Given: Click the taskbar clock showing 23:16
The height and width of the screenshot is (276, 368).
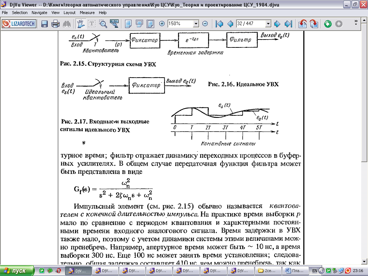Looking at the screenshot, I should 358,271.
